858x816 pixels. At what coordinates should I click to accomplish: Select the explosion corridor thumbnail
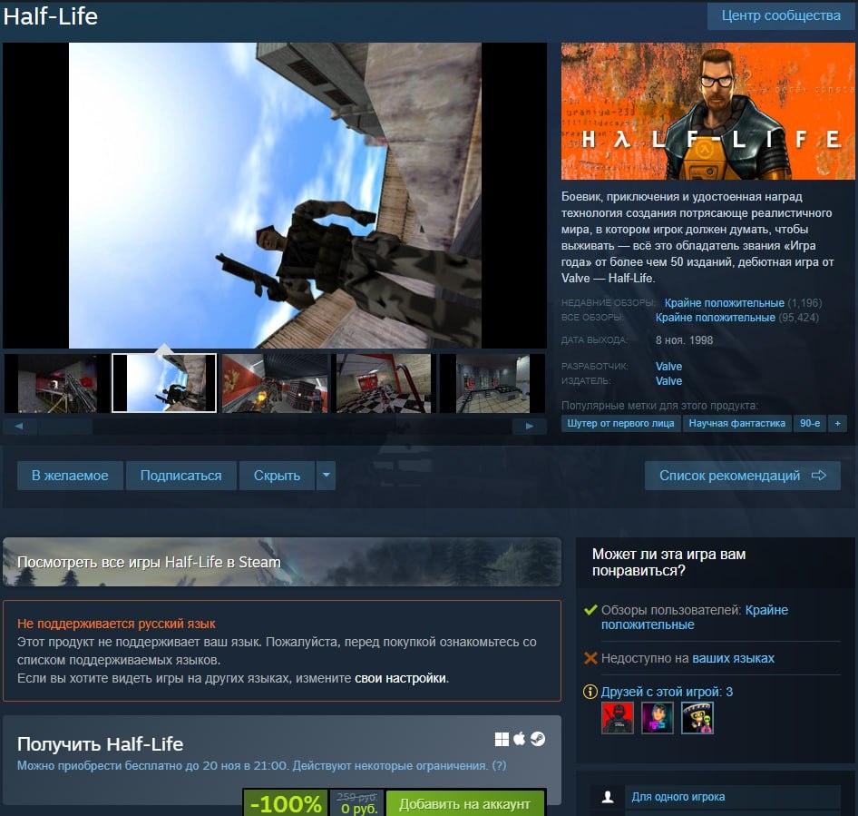pyautogui.click(x=275, y=383)
